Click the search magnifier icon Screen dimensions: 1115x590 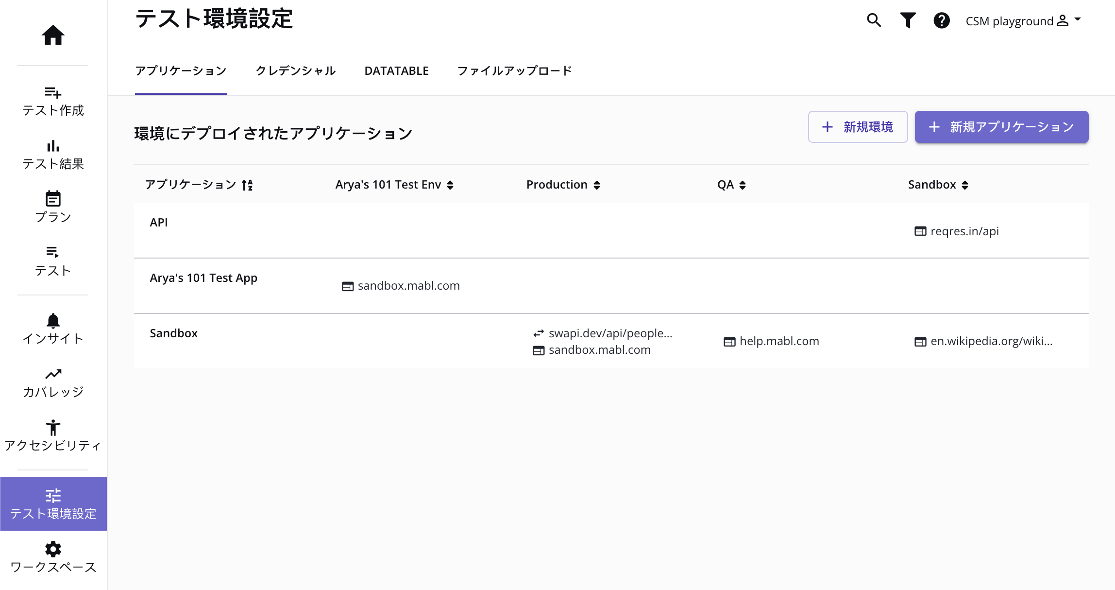point(874,20)
